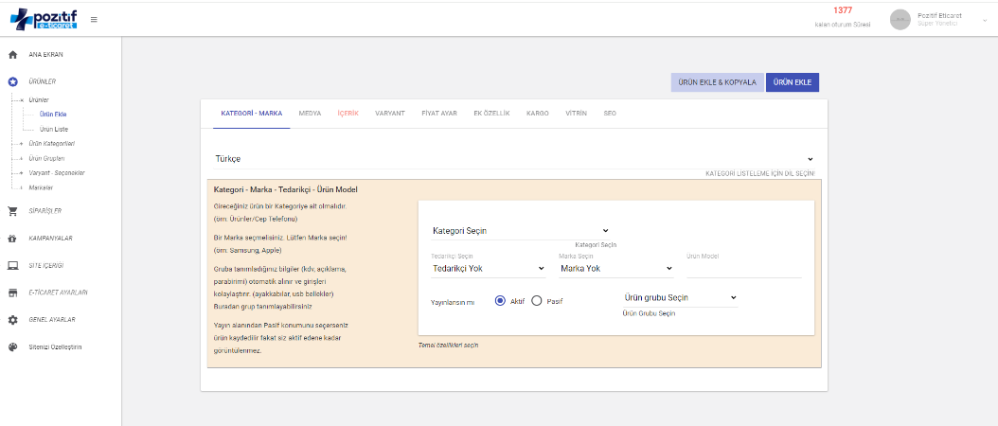Open Genel Ayarlar gear icon
998x426 pixels.
pos(13,320)
